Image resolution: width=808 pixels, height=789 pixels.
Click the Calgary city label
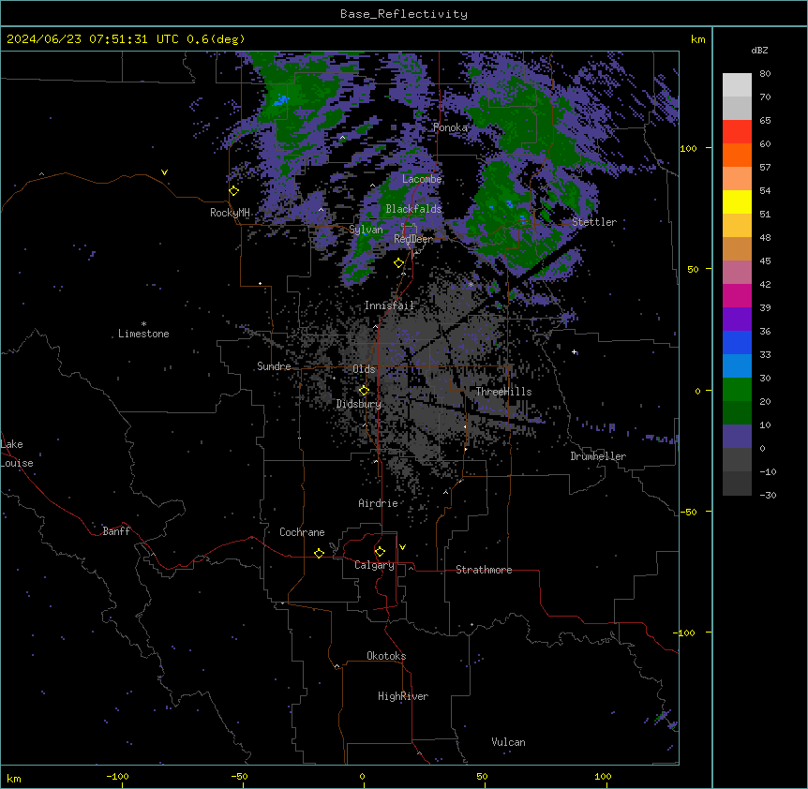(x=375, y=565)
